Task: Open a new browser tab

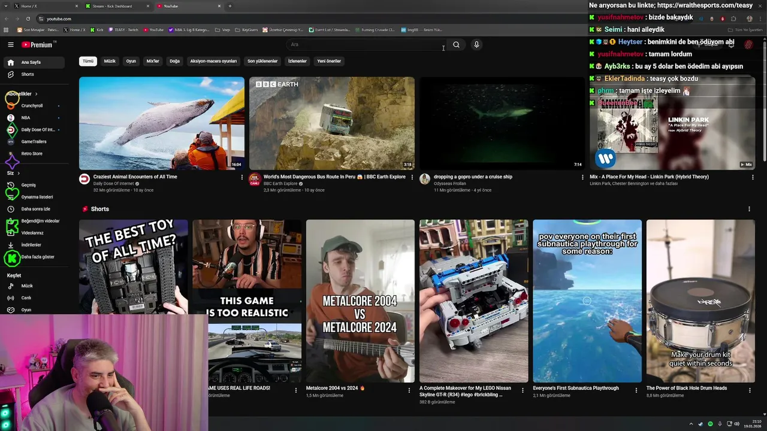Action: tap(230, 6)
